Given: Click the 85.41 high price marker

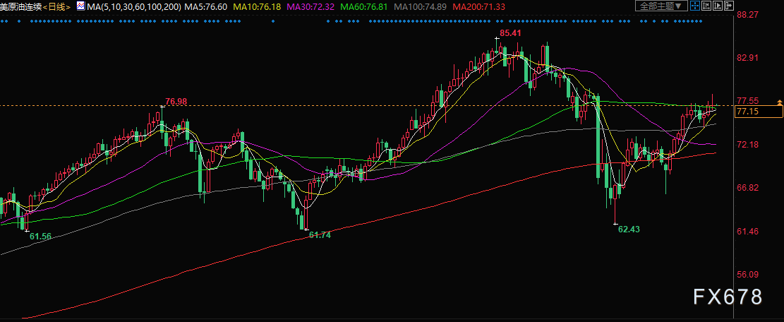Looking at the screenshot, I should point(510,33).
